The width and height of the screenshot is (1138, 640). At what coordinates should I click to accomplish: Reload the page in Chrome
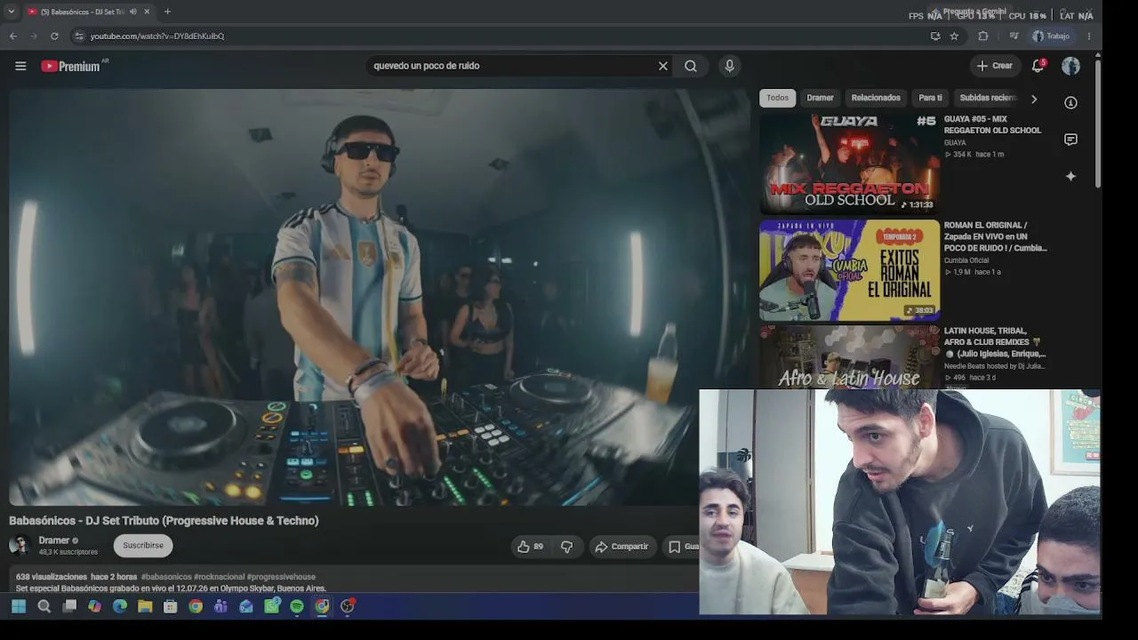pyautogui.click(x=54, y=36)
